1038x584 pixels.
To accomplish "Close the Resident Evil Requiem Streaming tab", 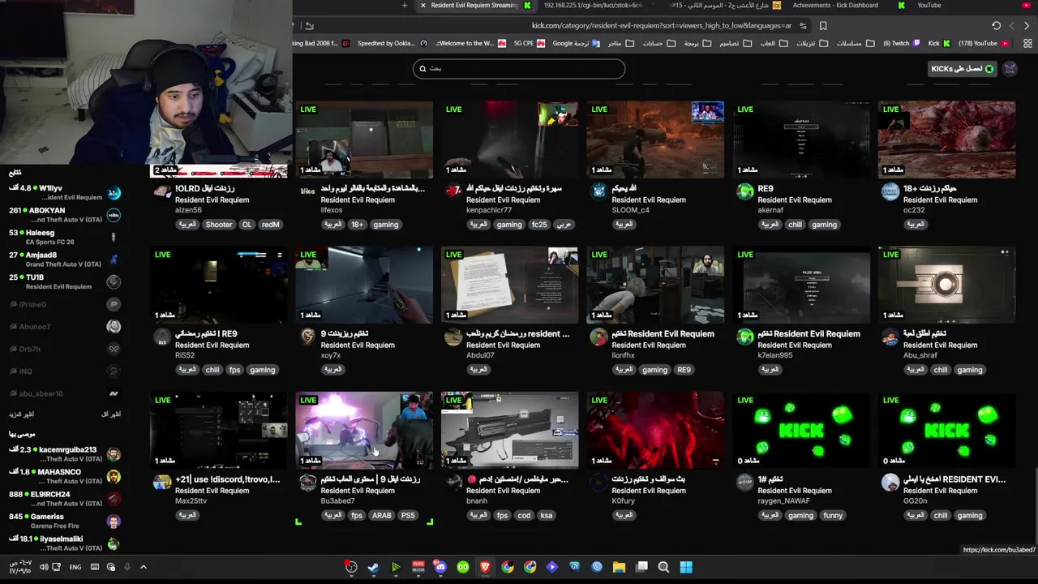I will [422, 6].
